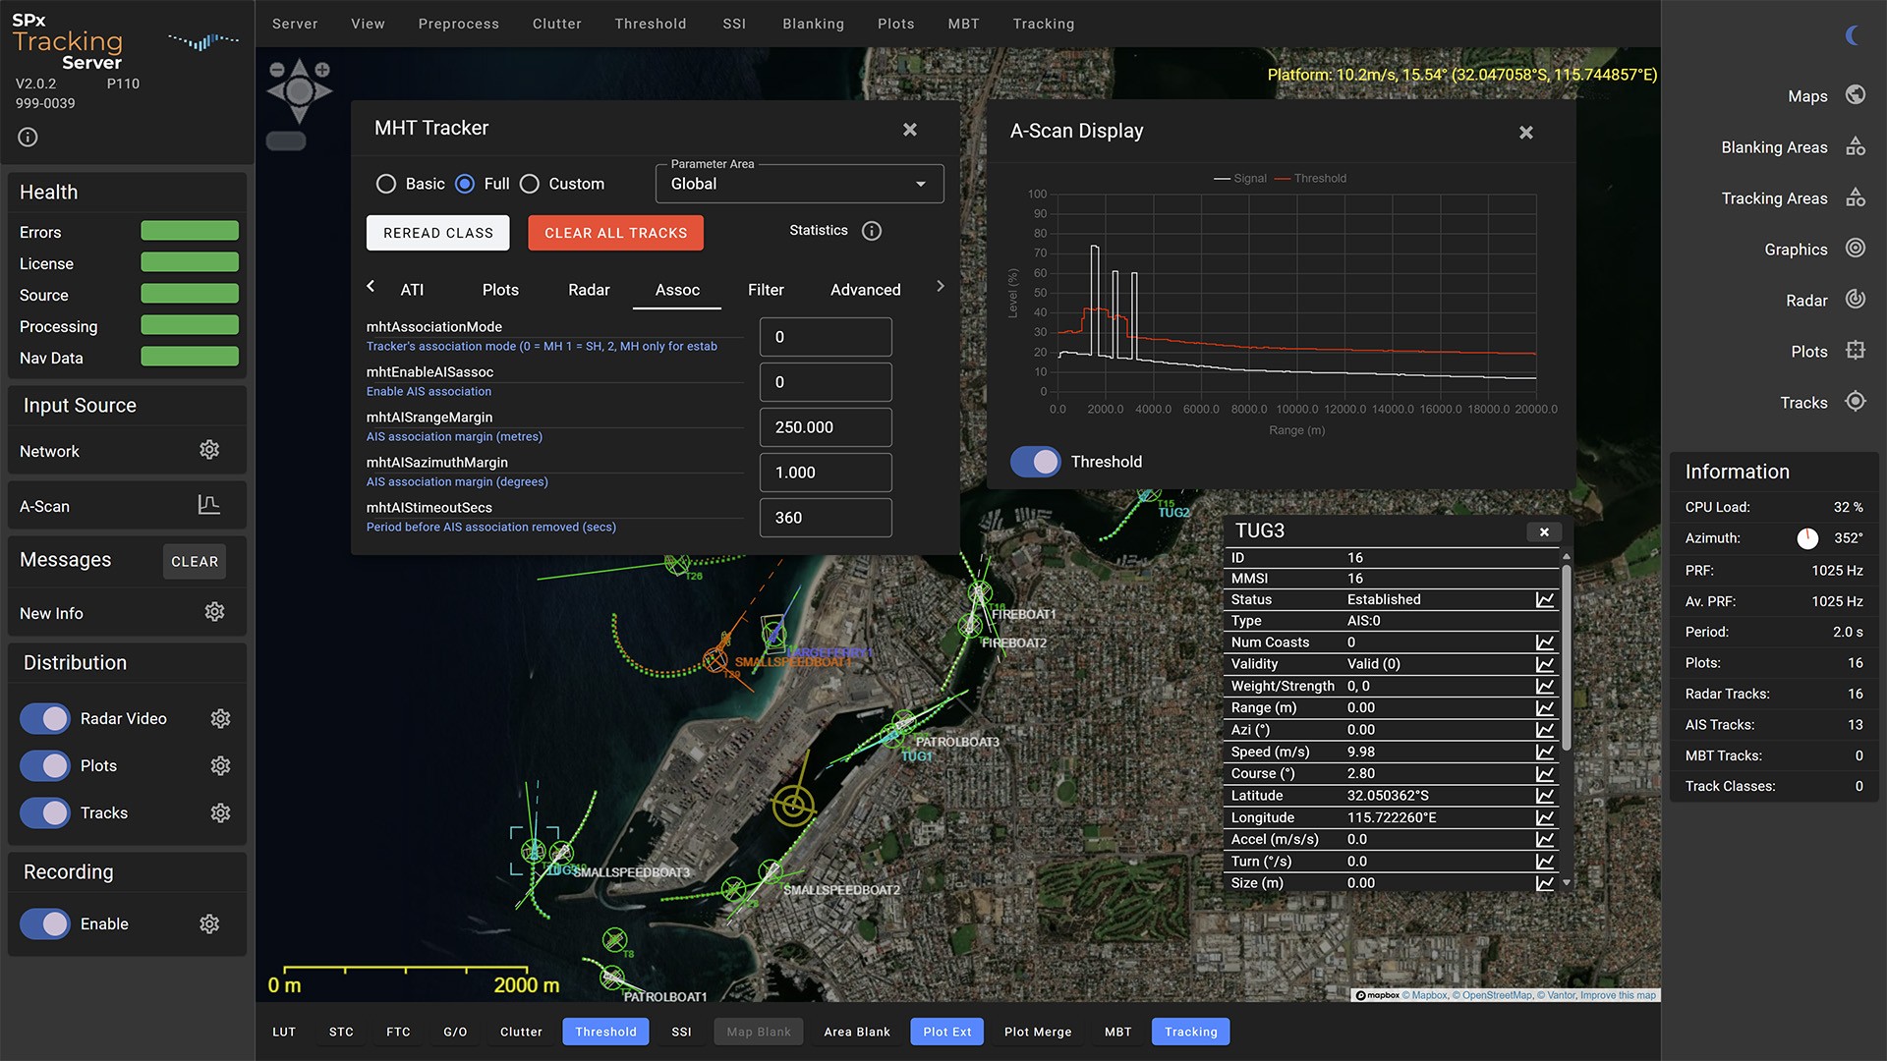
Task: Click the Tracking Areas shapes icon
Action: (1856, 197)
